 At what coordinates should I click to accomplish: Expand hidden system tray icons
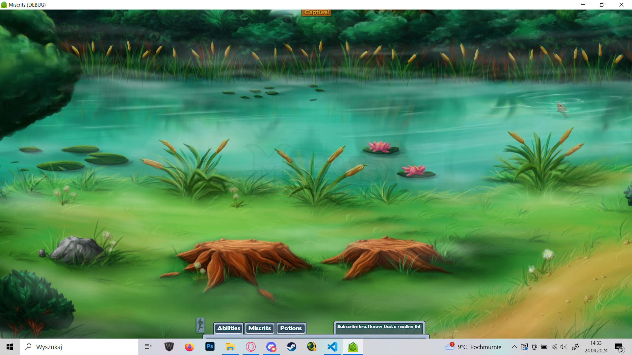coord(514,347)
